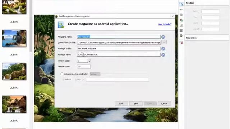Increase the Version code stepper

[89, 60]
